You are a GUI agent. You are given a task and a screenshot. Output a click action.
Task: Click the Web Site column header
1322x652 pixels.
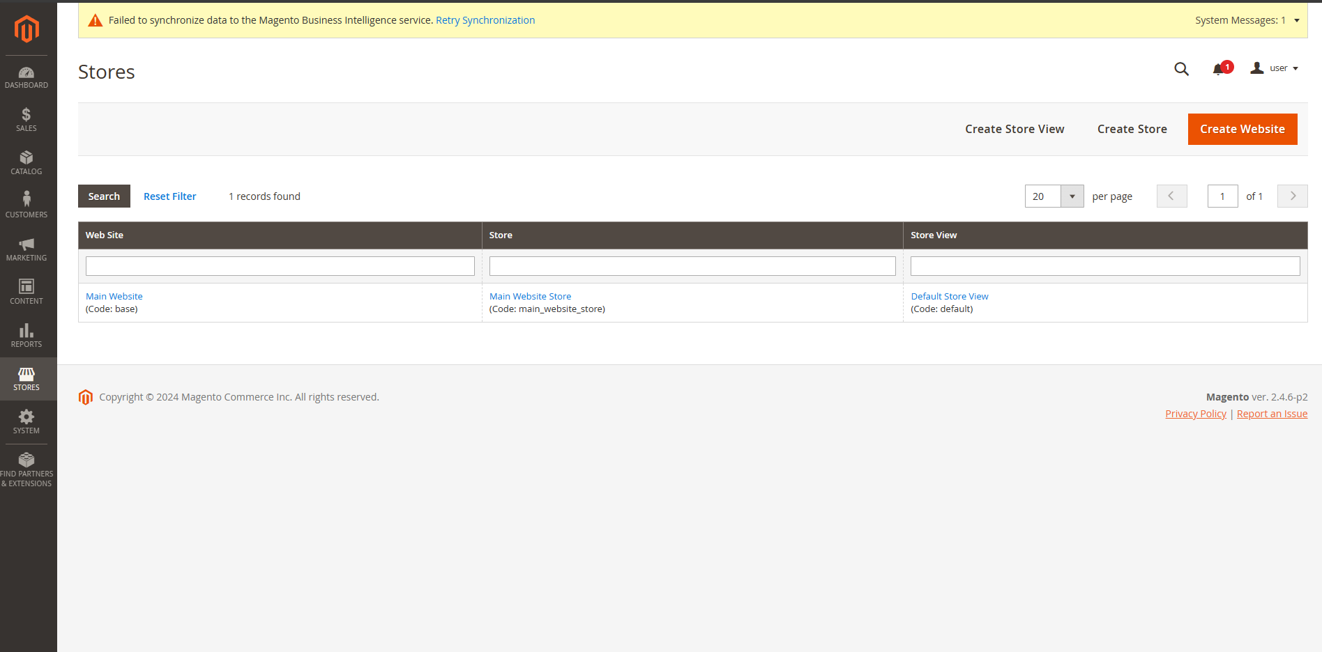(280, 235)
